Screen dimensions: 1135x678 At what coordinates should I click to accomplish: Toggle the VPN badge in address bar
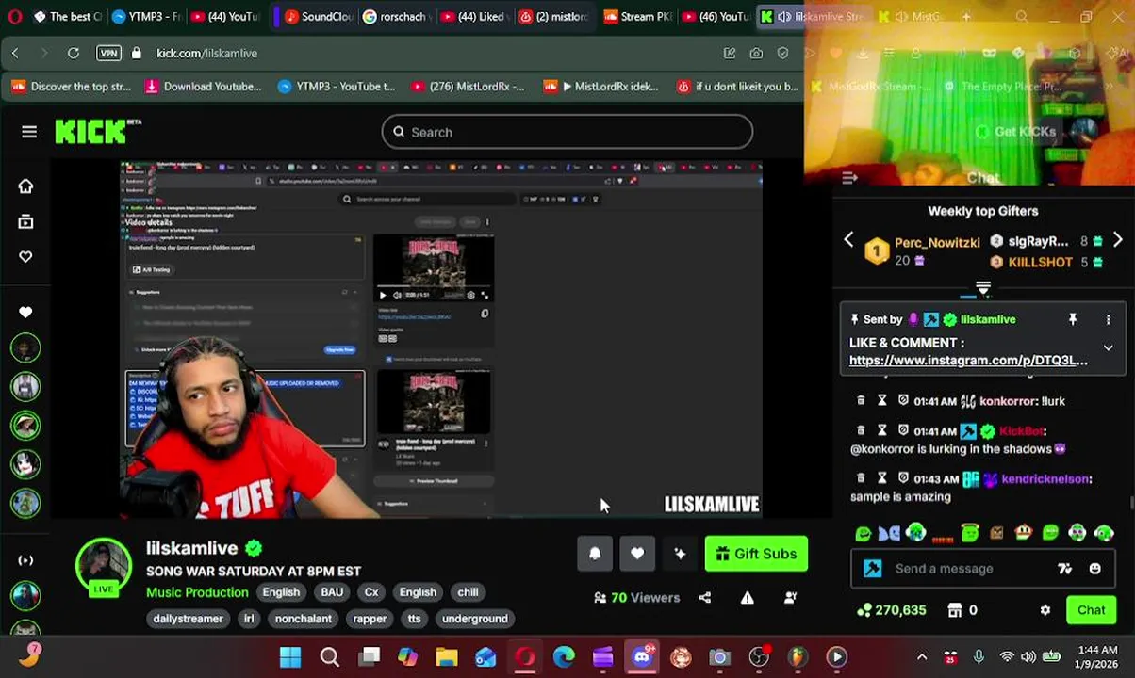pyautogui.click(x=108, y=54)
